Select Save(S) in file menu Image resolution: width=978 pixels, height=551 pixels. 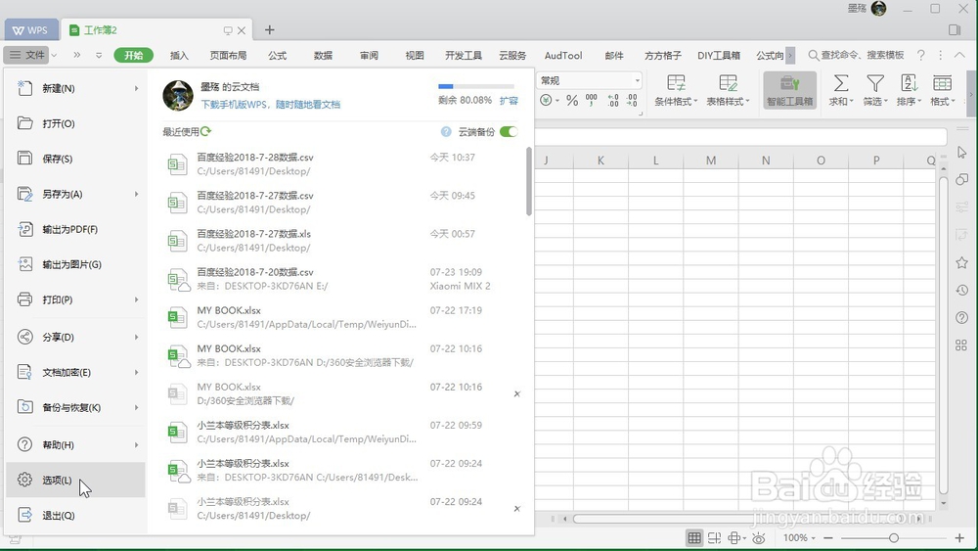(75, 159)
